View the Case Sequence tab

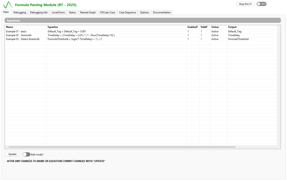tap(128, 12)
